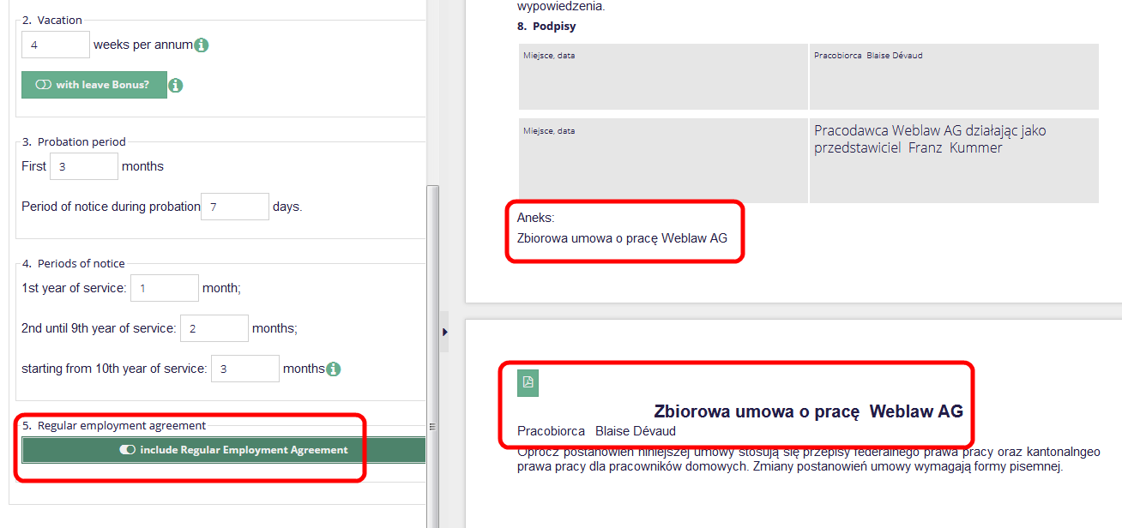Image resolution: width=1122 pixels, height=528 pixels.
Task: Click the info icon next to leave Bonus
Action: 175,86
